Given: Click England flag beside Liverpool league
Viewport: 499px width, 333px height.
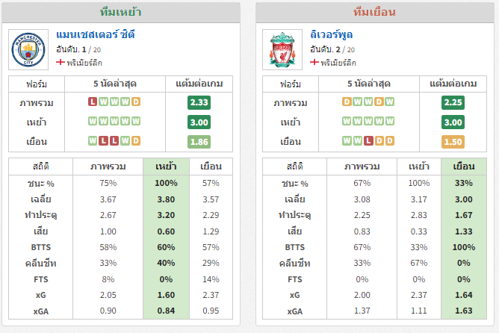Looking at the screenshot, I should (x=314, y=62).
